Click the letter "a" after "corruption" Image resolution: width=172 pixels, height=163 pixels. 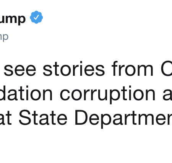167,95
